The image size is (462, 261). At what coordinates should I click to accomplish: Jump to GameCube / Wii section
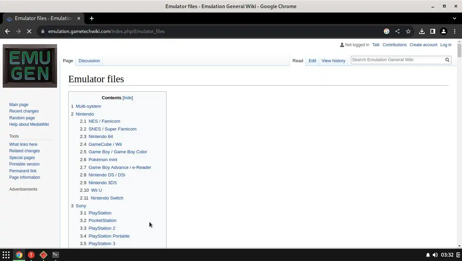[x=105, y=144]
